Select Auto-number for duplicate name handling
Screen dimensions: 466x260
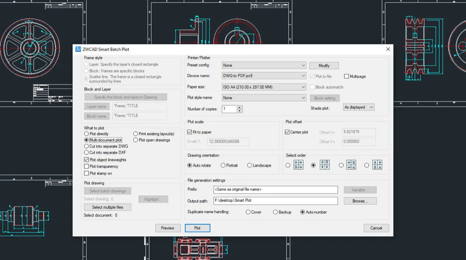click(303, 212)
